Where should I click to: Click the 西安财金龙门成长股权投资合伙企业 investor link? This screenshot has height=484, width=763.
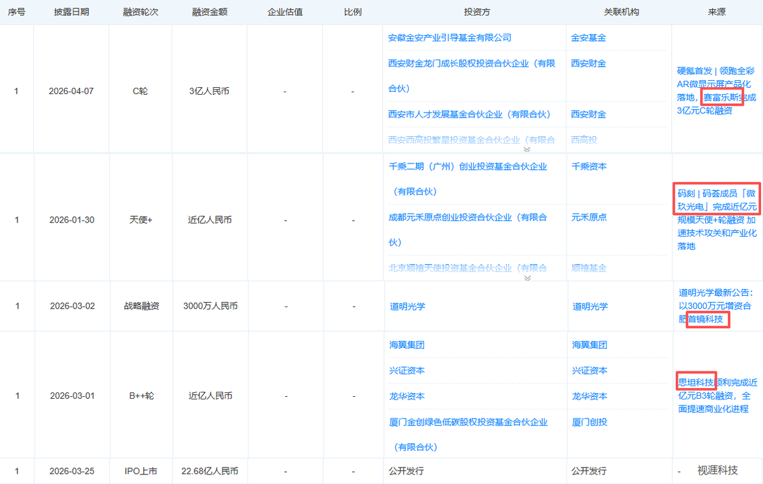(471, 64)
